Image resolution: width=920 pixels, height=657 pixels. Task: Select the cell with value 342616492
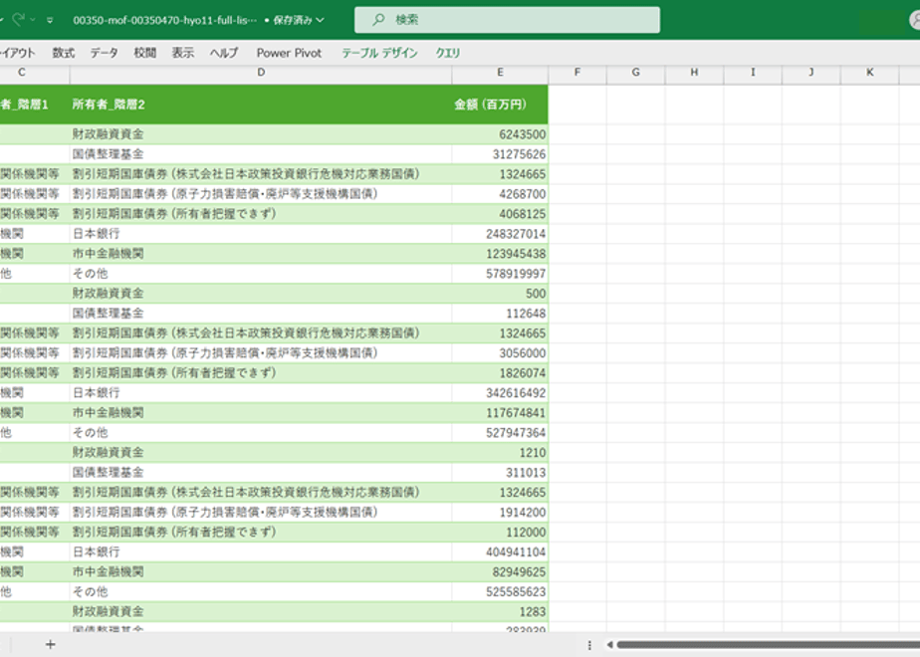[500, 393]
